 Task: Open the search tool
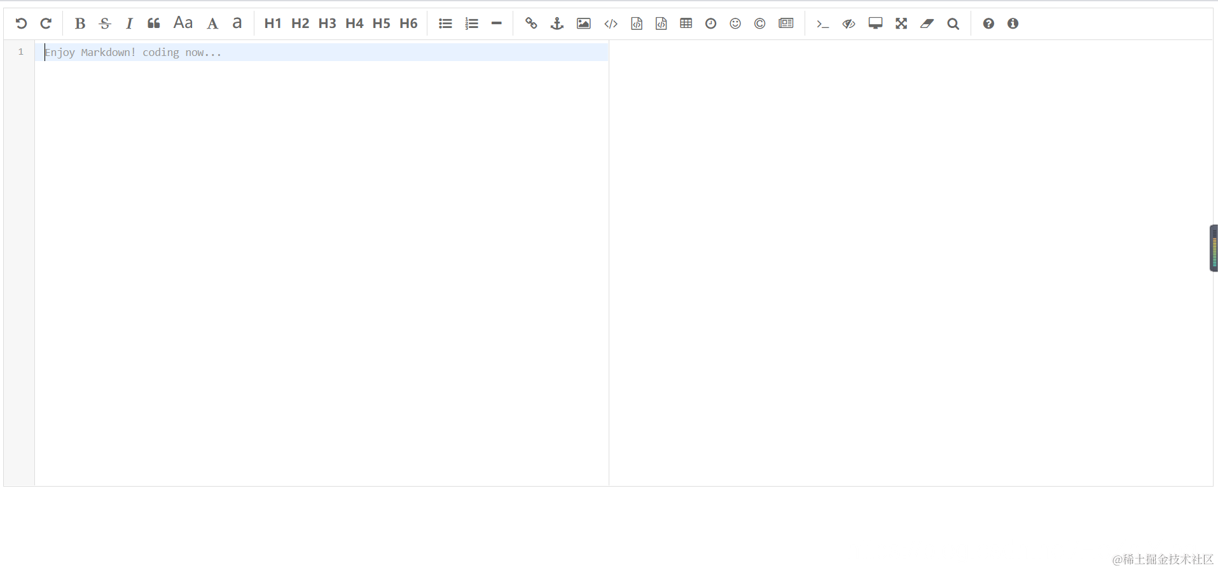coord(953,24)
